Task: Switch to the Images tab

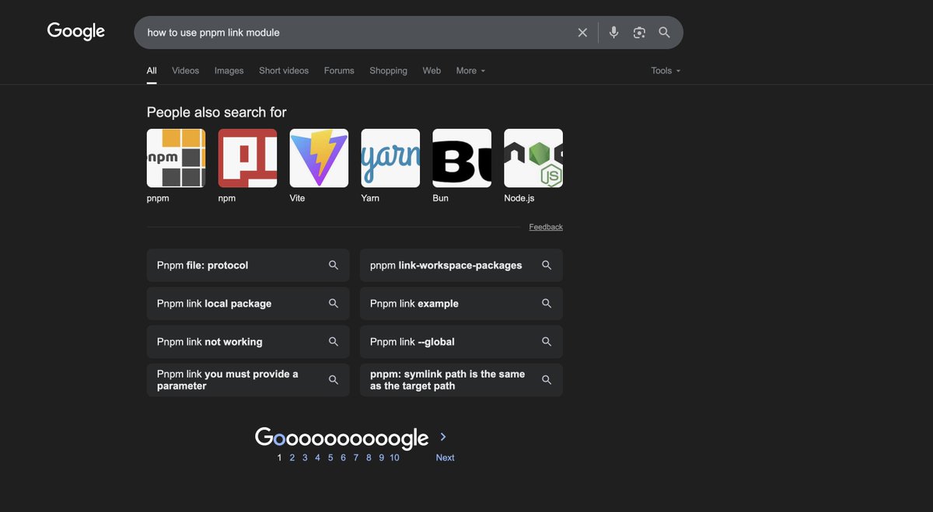Action: 229,71
